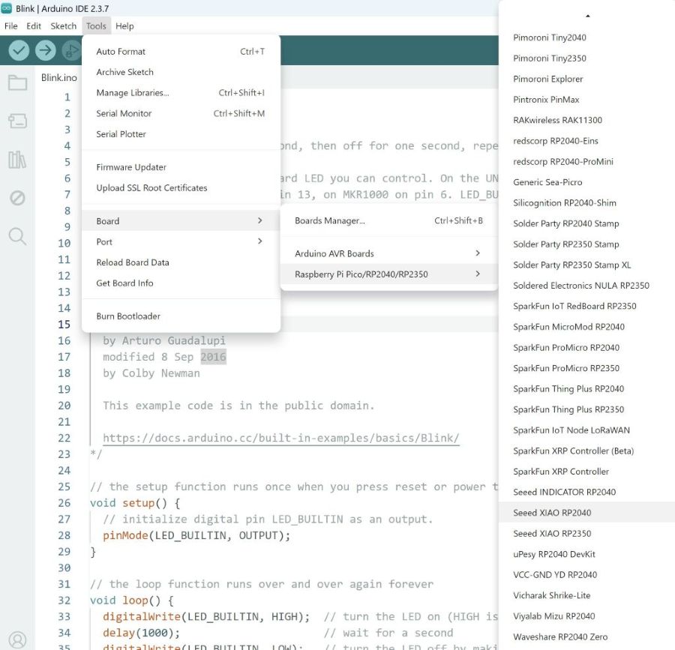Viewport: 675px width, 650px height.
Task: Select board SparkFun IoT RedBoard RP2350
Action: pos(586,306)
